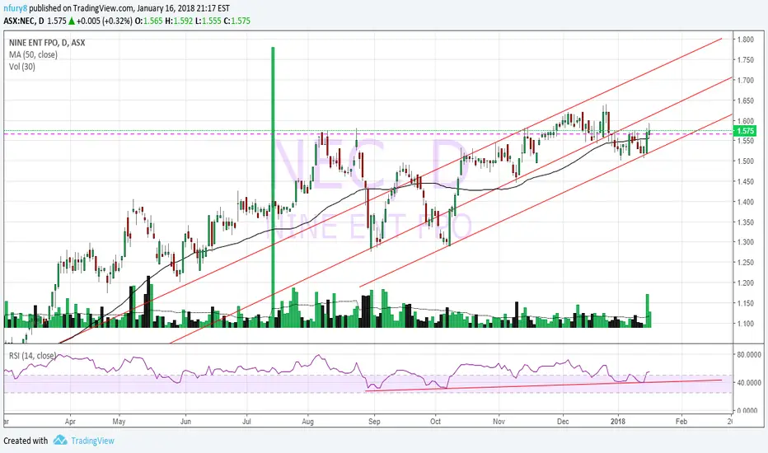The width and height of the screenshot is (768, 453).
Task: Click the 1.100 price axis label
Action: [x=745, y=323]
